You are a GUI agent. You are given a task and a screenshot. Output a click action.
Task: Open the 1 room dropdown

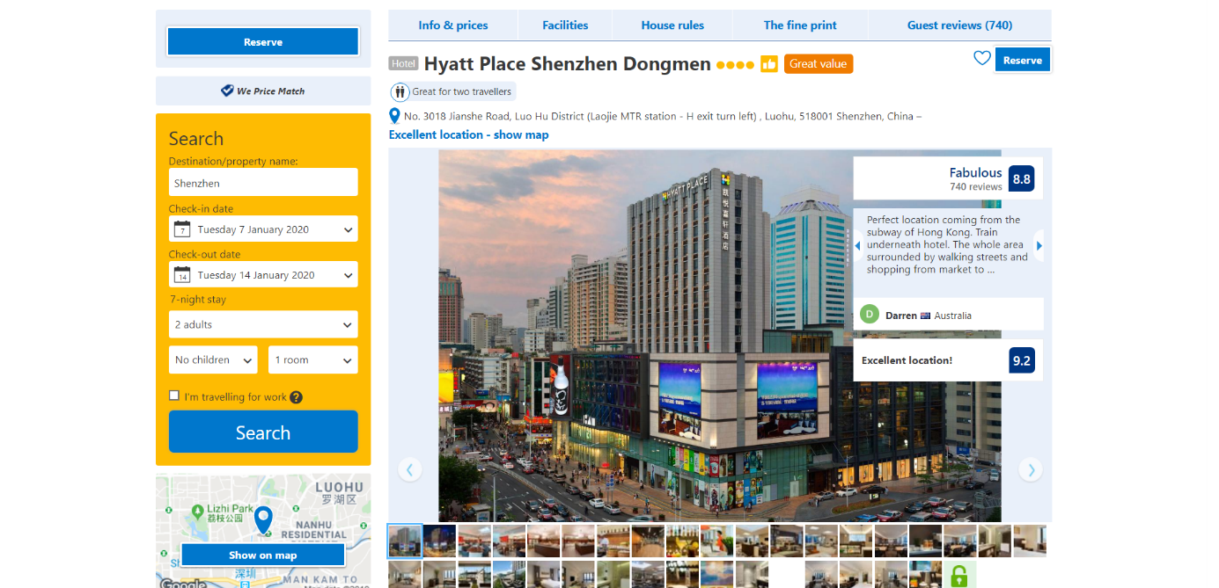pyautogui.click(x=313, y=359)
